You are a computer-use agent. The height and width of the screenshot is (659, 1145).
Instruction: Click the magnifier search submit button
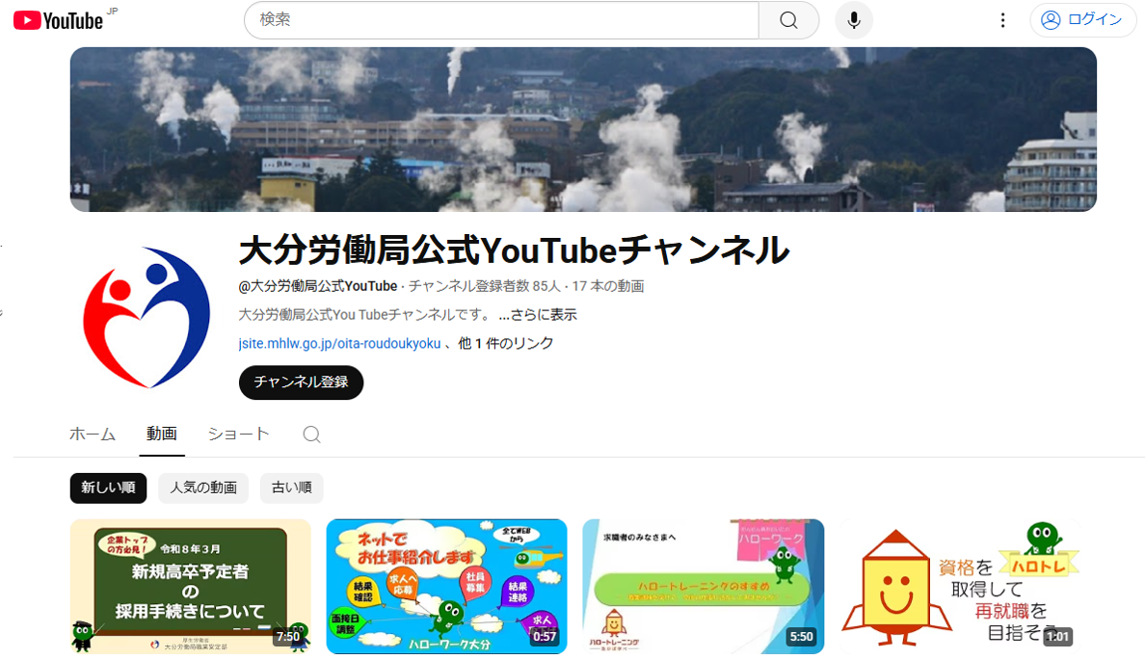coord(788,20)
